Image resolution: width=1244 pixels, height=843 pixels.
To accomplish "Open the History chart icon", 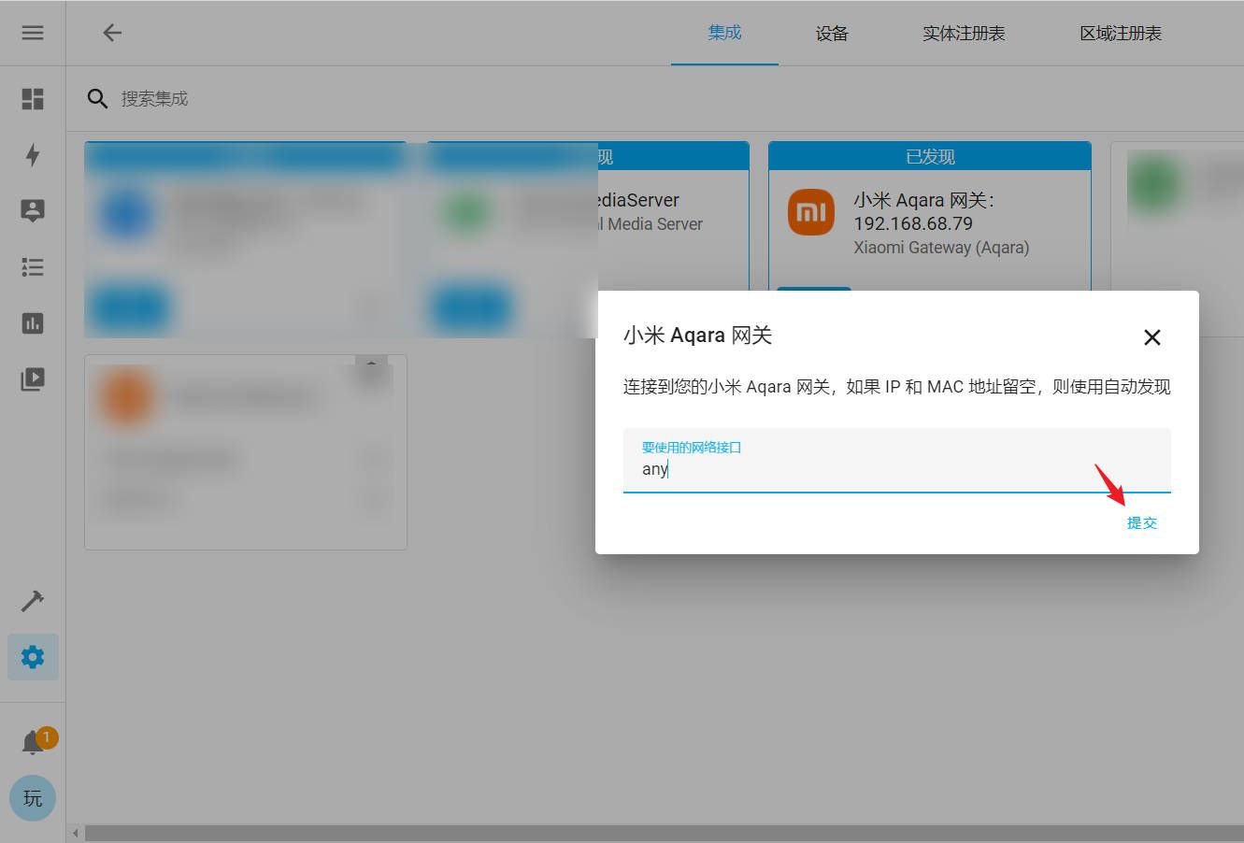I will coord(33,323).
